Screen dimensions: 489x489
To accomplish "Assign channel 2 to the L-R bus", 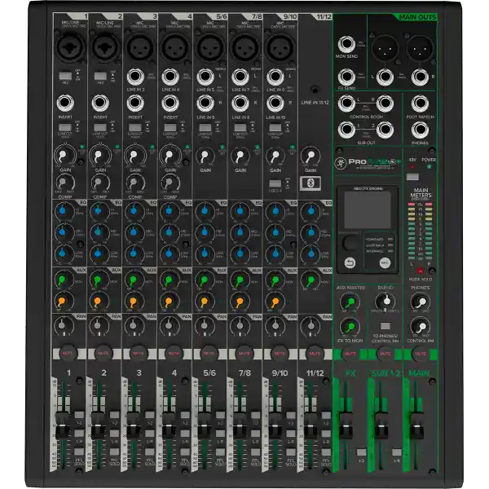I will pyautogui.click(x=114, y=434).
